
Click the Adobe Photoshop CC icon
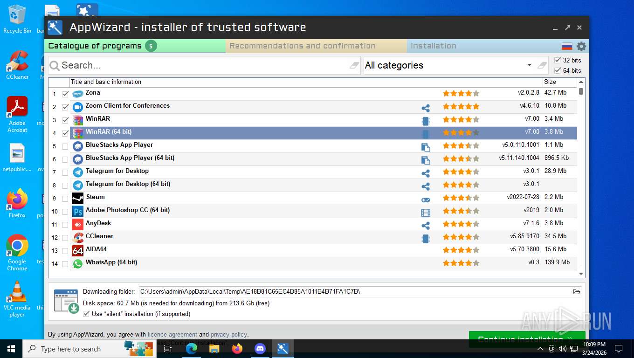tap(78, 212)
